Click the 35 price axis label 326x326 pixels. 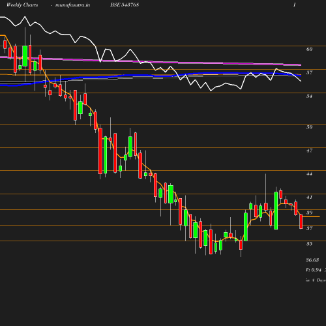(309, 244)
